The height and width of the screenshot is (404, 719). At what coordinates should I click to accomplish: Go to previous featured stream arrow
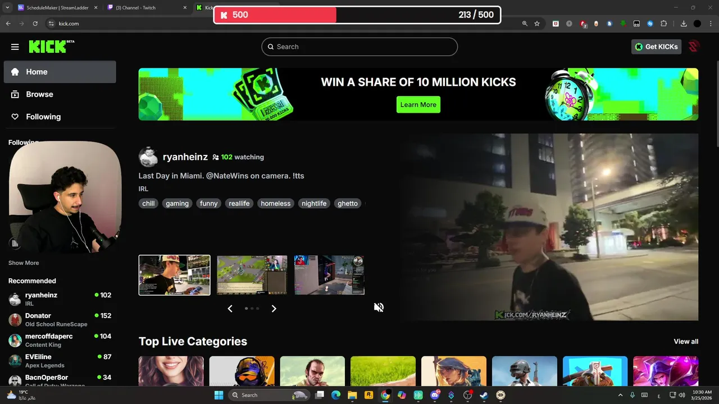230,309
